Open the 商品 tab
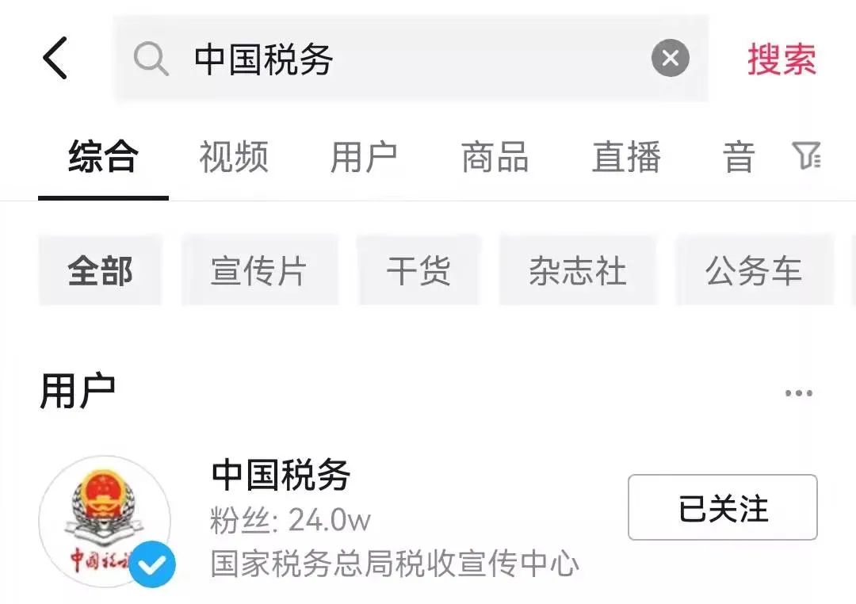The width and height of the screenshot is (856, 604). pyautogui.click(x=495, y=157)
